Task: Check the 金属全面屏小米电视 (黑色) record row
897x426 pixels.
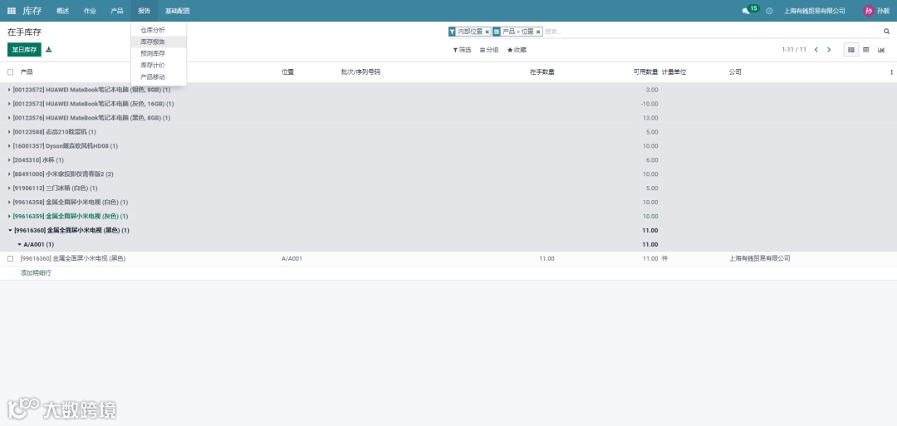Action: [10, 258]
